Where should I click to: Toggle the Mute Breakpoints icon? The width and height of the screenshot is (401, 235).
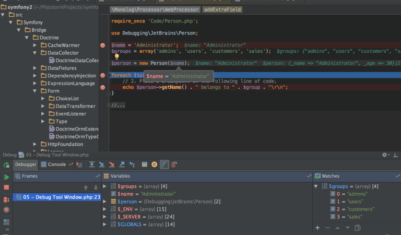pyautogui.click(x=6, y=210)
